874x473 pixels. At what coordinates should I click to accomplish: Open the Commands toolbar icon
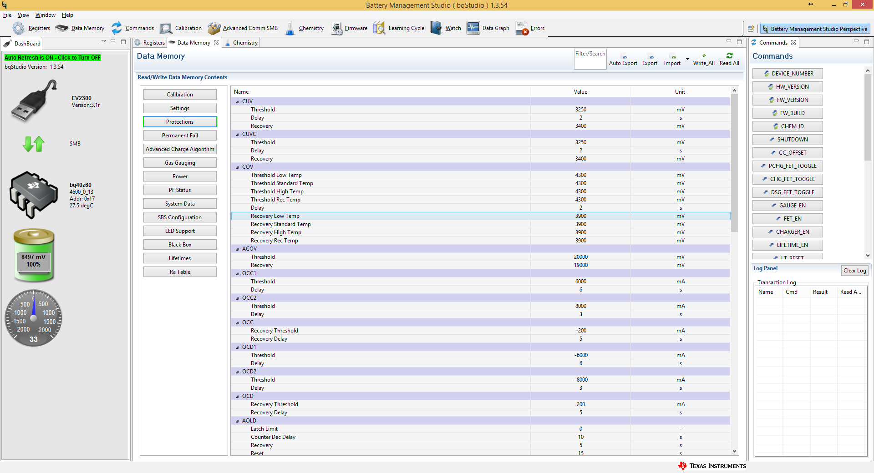(117, 28)
